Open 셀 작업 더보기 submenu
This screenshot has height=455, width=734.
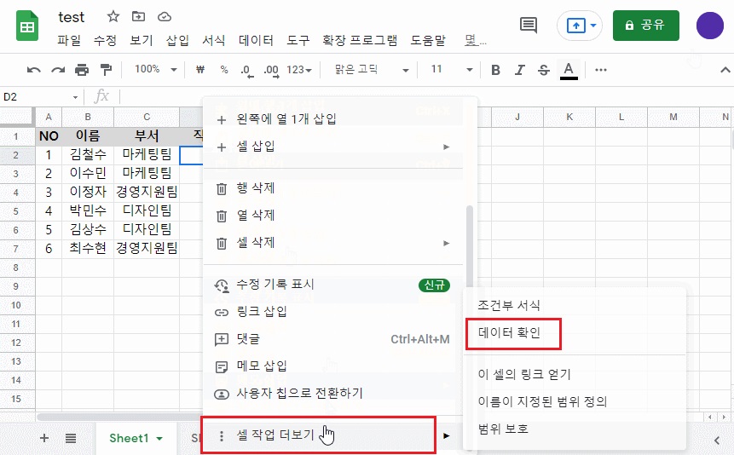(332, 435)
